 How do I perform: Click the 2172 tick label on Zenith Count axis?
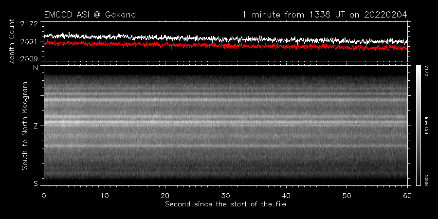[x=29, y=24]
